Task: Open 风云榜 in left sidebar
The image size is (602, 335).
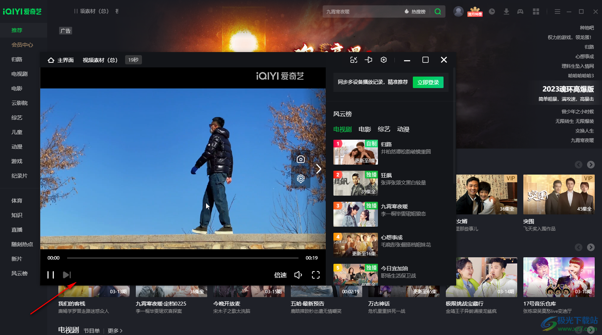Action: tap(20, 273)
